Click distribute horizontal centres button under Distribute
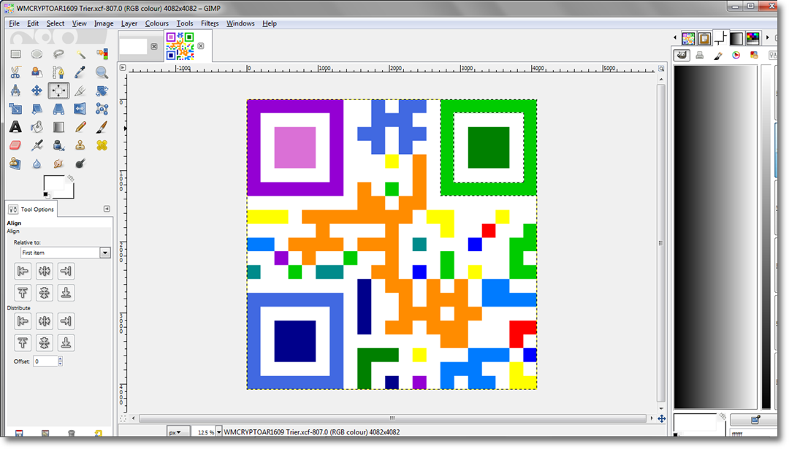 point(45,321)
